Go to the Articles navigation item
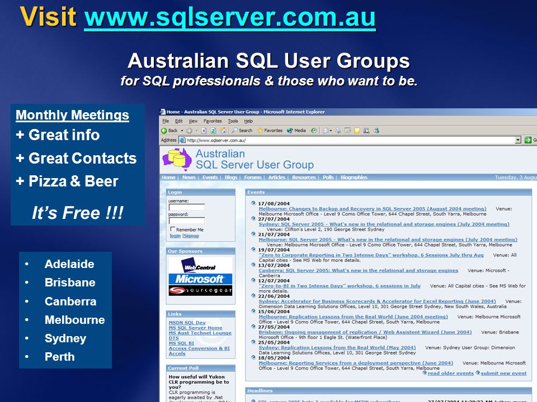Image resolution: width=537 pixels, height=402 pixels. [x=277, y=177]
